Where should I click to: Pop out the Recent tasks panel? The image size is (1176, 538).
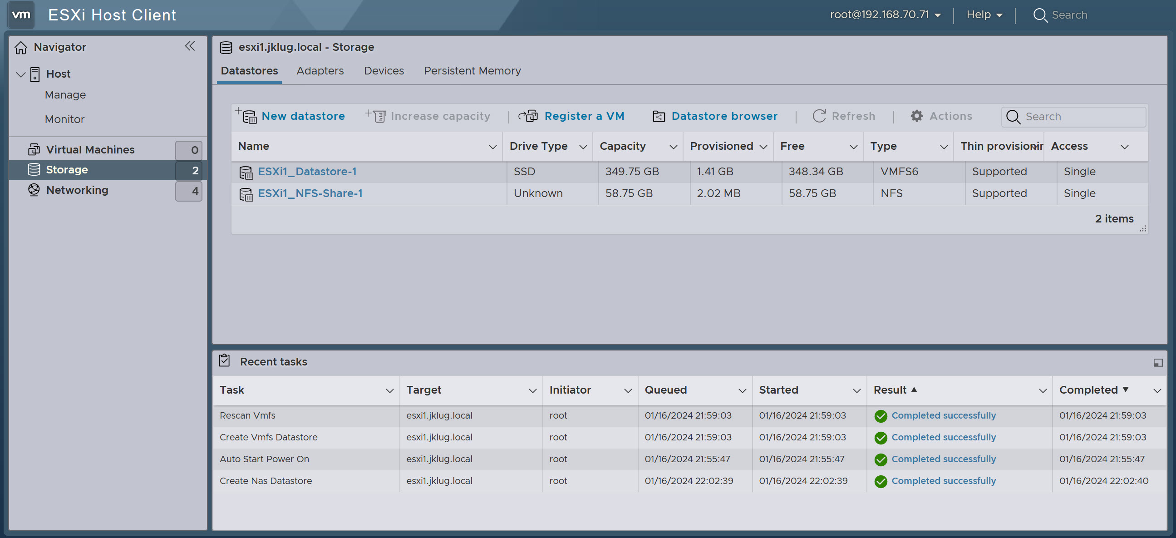(1157, 363)
